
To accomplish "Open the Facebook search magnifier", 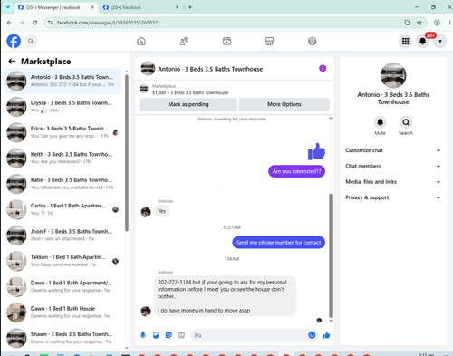I will (x=31, y=41).
